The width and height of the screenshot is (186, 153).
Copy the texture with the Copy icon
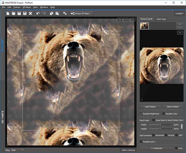[x=52, y=13]
